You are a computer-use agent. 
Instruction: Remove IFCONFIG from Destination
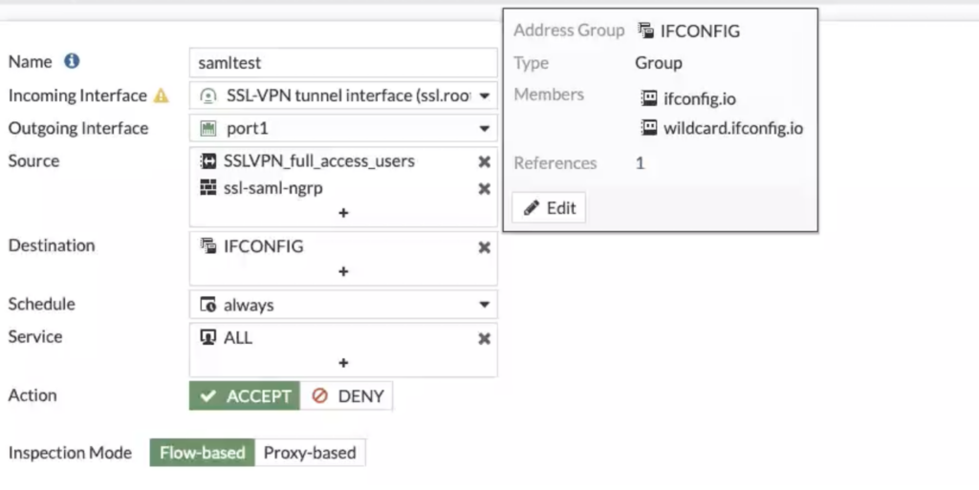484,247
